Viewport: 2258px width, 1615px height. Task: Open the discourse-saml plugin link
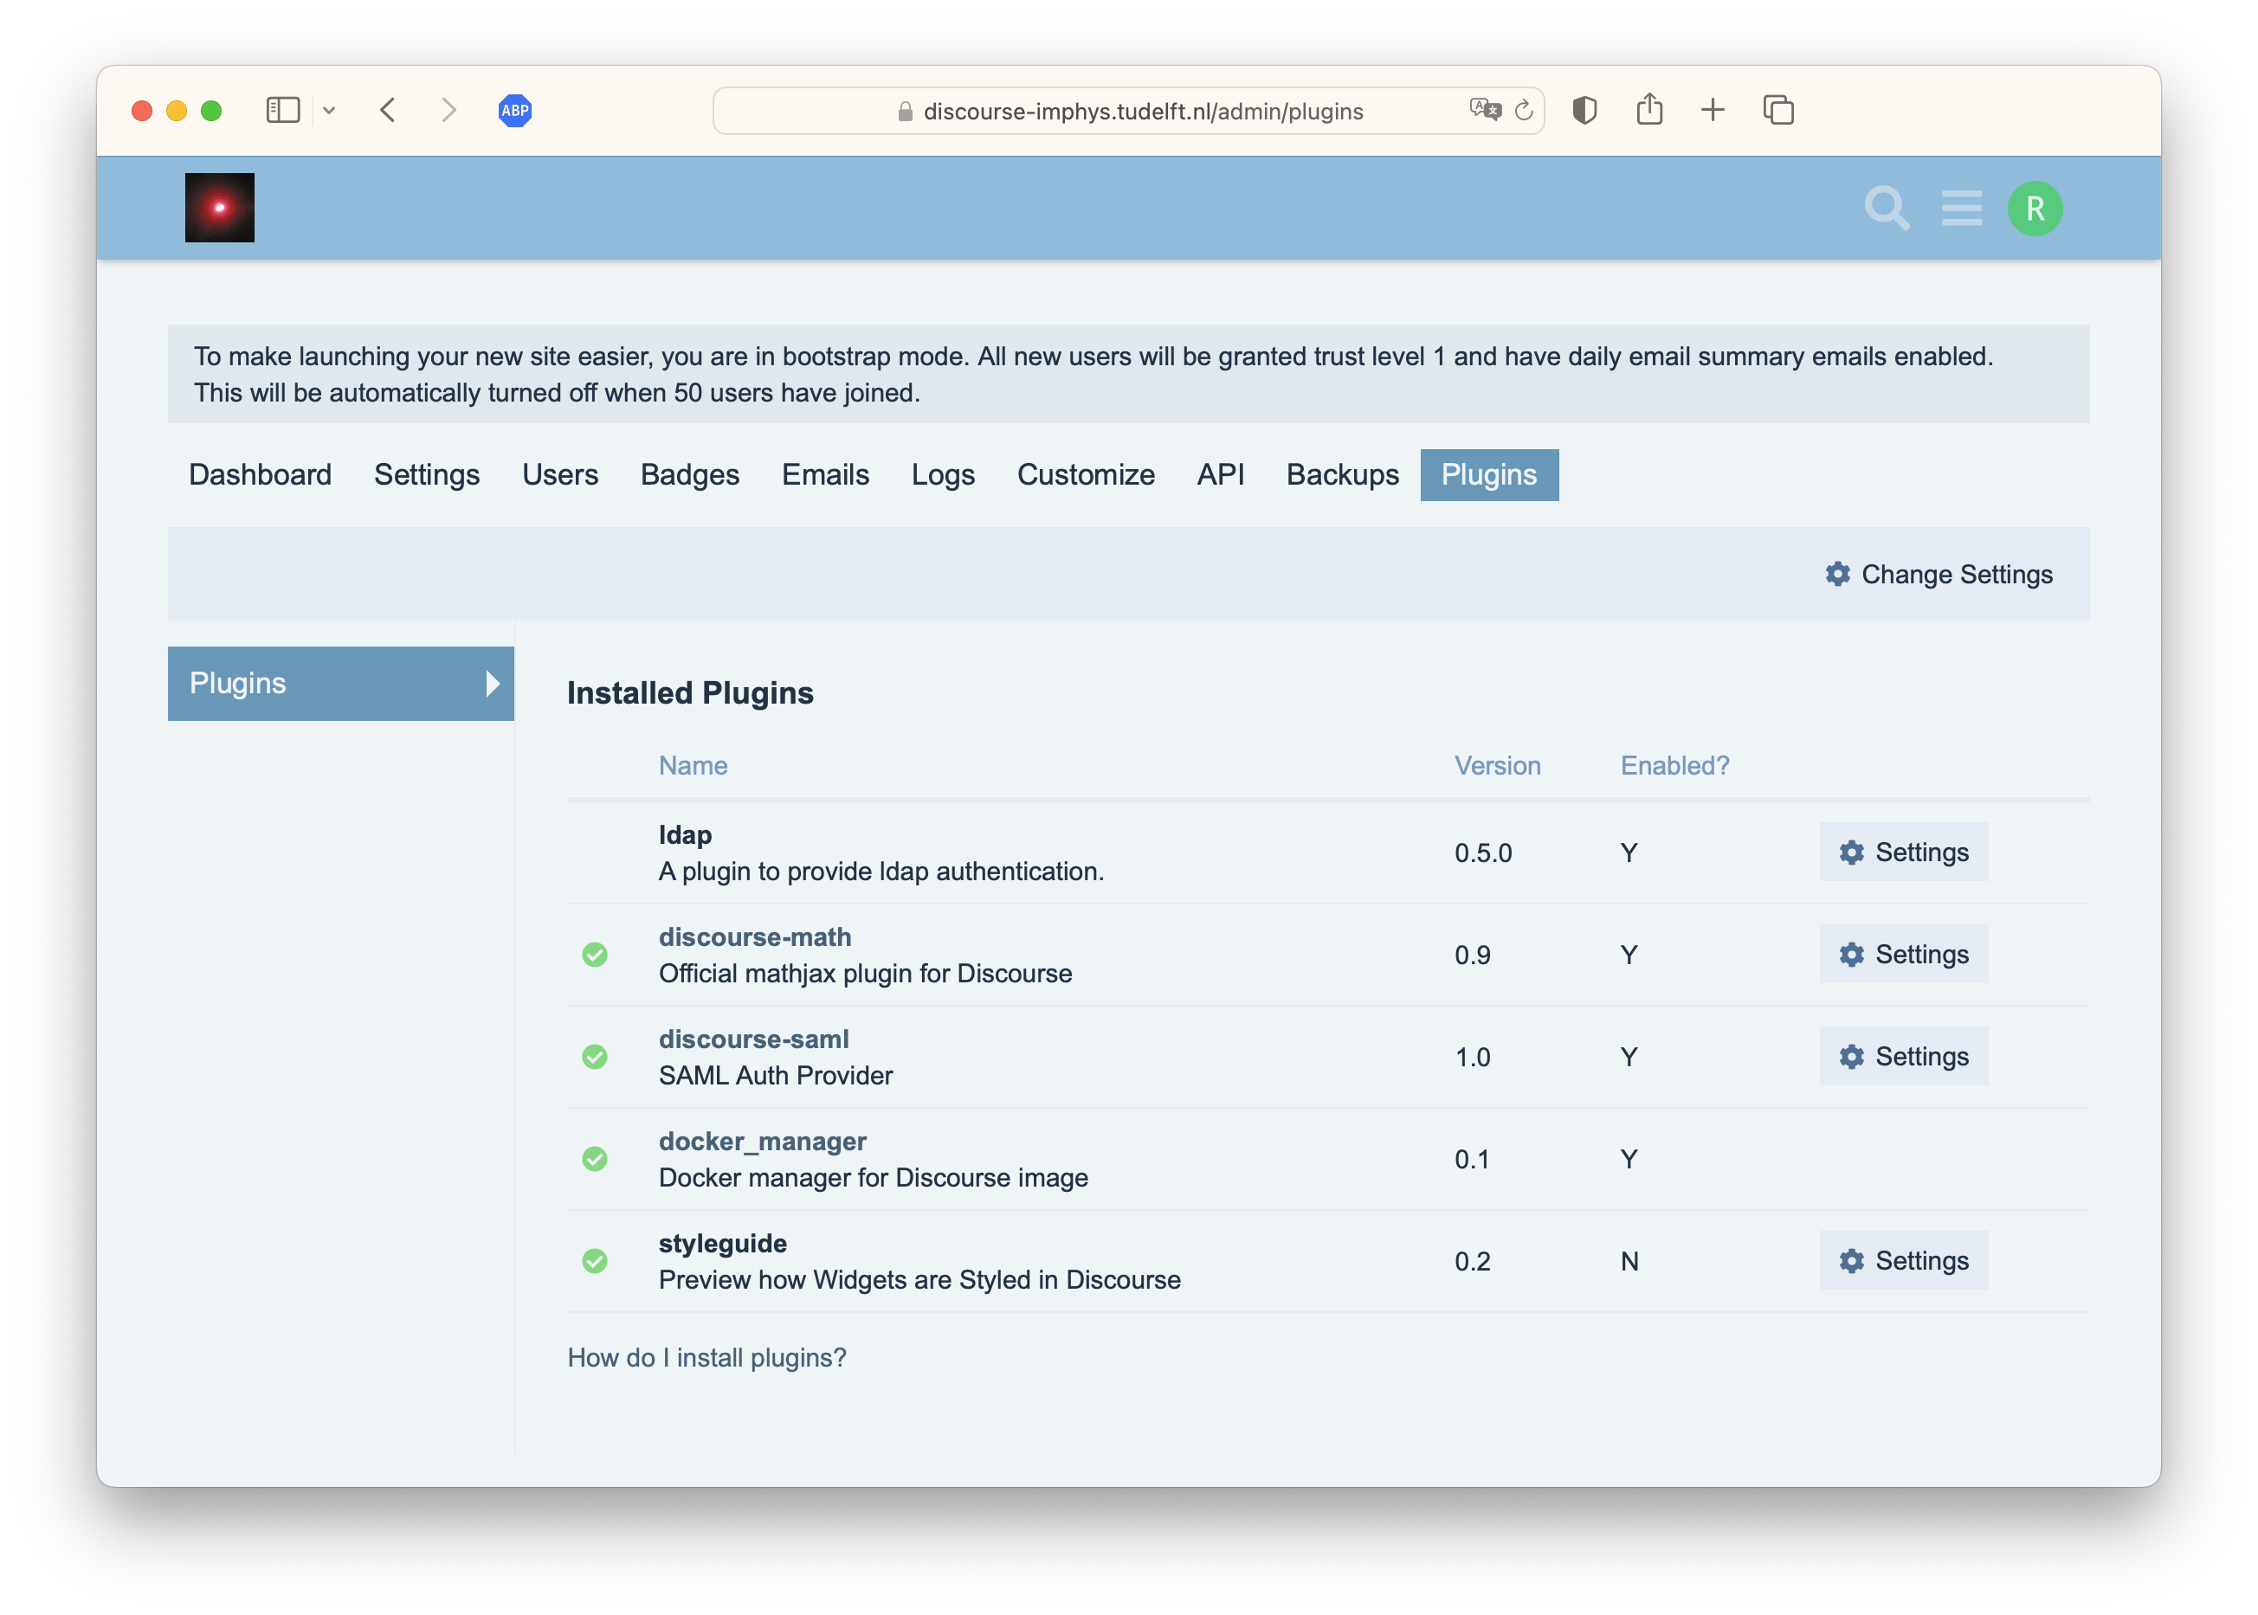[x=753, y=1039]
